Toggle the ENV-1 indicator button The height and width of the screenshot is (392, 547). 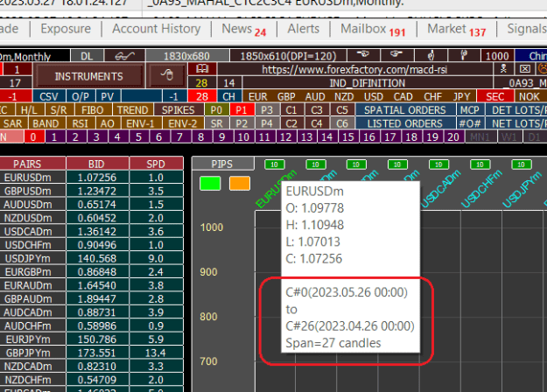coord(140,123)
